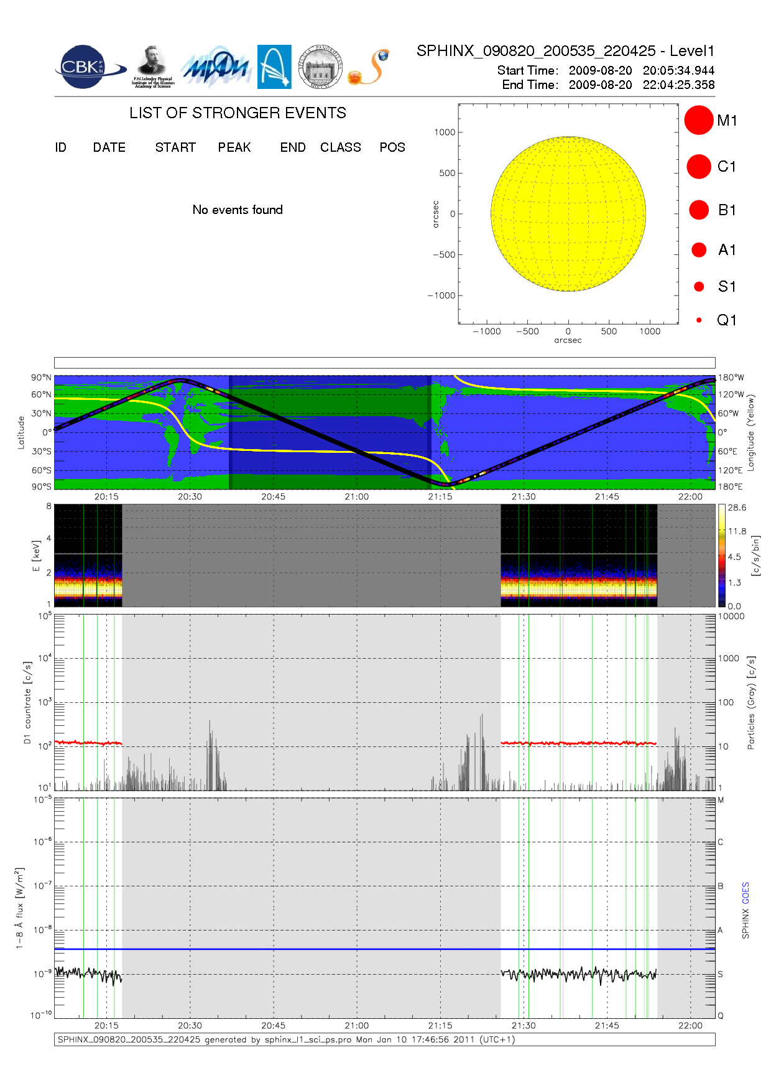Click the small Q1 red dot
The width and height of the screenshot is (771, 1091).
(x=699, y=320)
